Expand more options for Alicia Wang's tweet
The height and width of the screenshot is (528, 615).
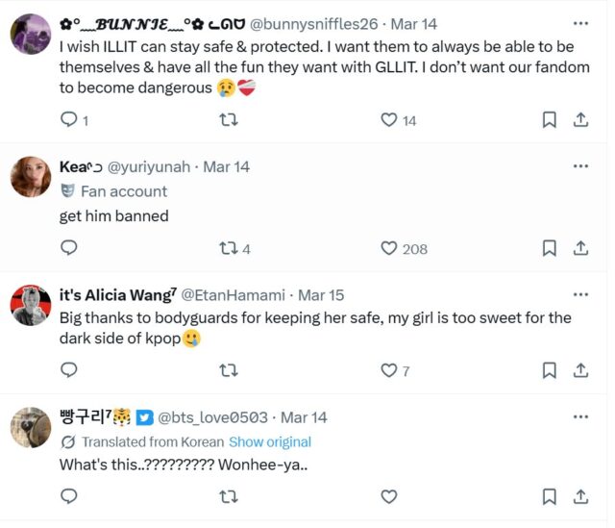[580, 294]
